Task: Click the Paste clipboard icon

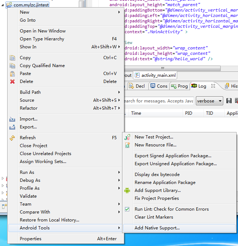Action: click(12, 74)
